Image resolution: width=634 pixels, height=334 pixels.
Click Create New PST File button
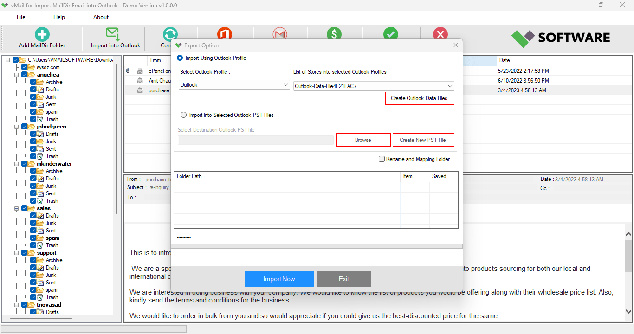click(x=423, y=140)
